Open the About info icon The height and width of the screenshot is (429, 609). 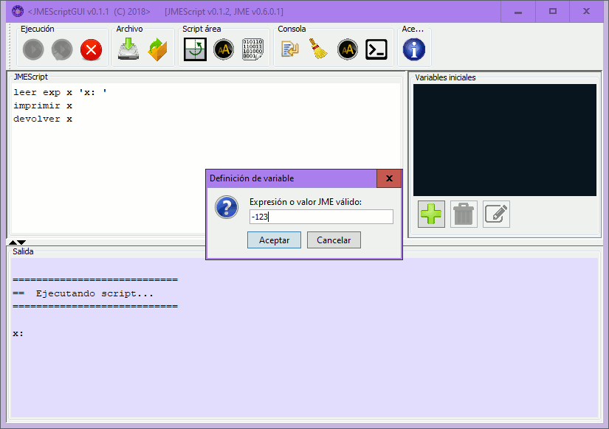pos(414,49)
